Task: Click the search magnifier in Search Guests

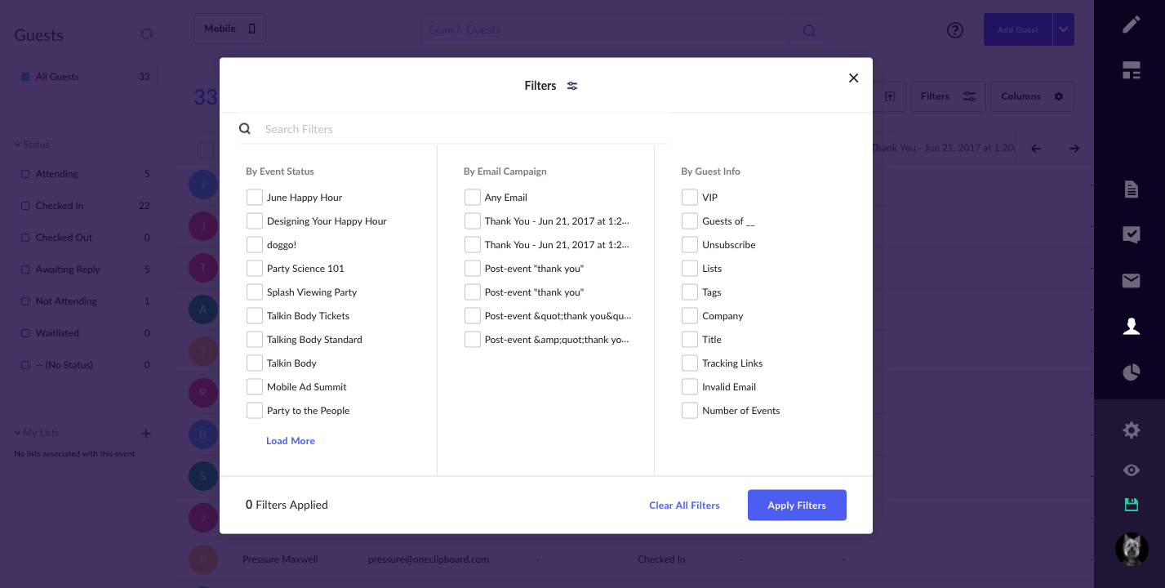Action: [x=809, y=31]
